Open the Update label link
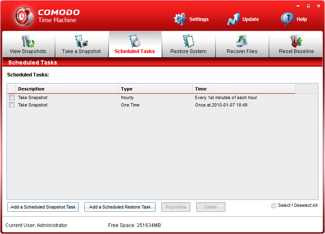This screenshot has width=325, height=234. pos(251,19)
